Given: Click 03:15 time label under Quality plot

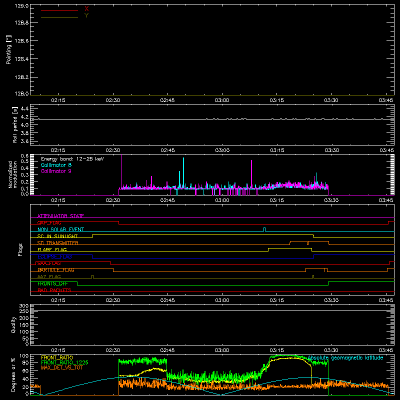Looking at the screenshot, I should tap(277, 350).
